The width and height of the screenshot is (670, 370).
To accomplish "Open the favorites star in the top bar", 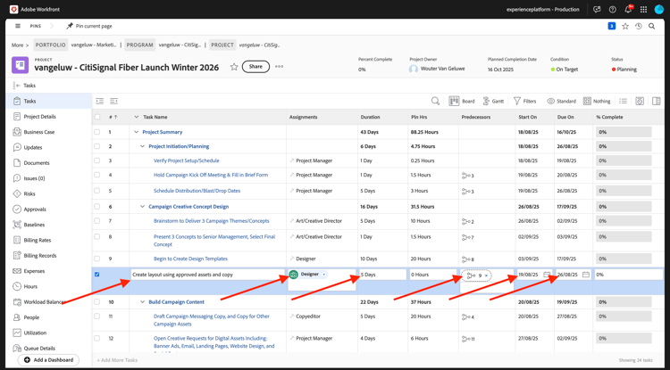I will point(625,27).
